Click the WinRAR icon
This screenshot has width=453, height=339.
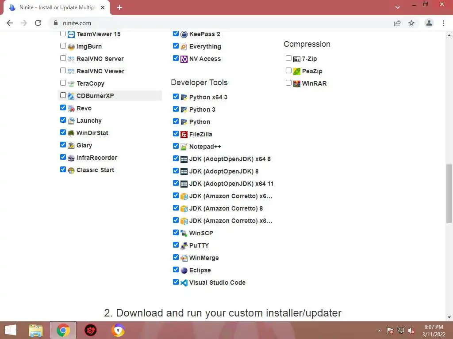tap(297, 83)
